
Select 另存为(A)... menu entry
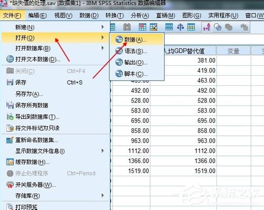[x=55, y=94]
